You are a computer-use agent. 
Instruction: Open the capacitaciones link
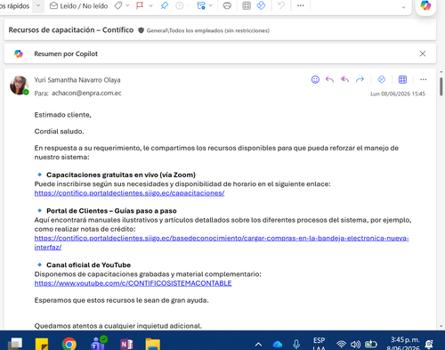(x=129, y=193)
